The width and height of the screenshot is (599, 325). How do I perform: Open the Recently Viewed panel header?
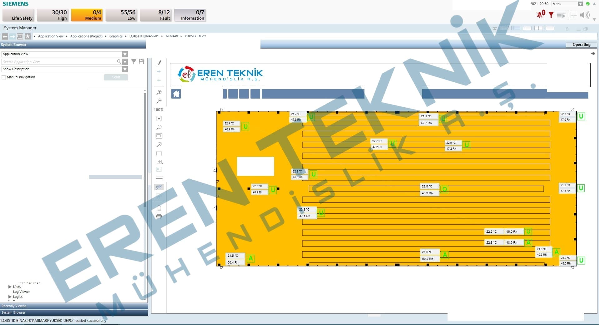click(74, 306)
